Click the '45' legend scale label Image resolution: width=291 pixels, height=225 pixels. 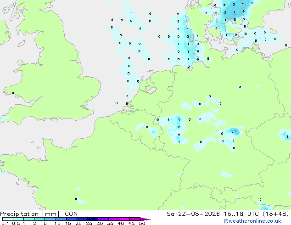click(x=131, y=223)
